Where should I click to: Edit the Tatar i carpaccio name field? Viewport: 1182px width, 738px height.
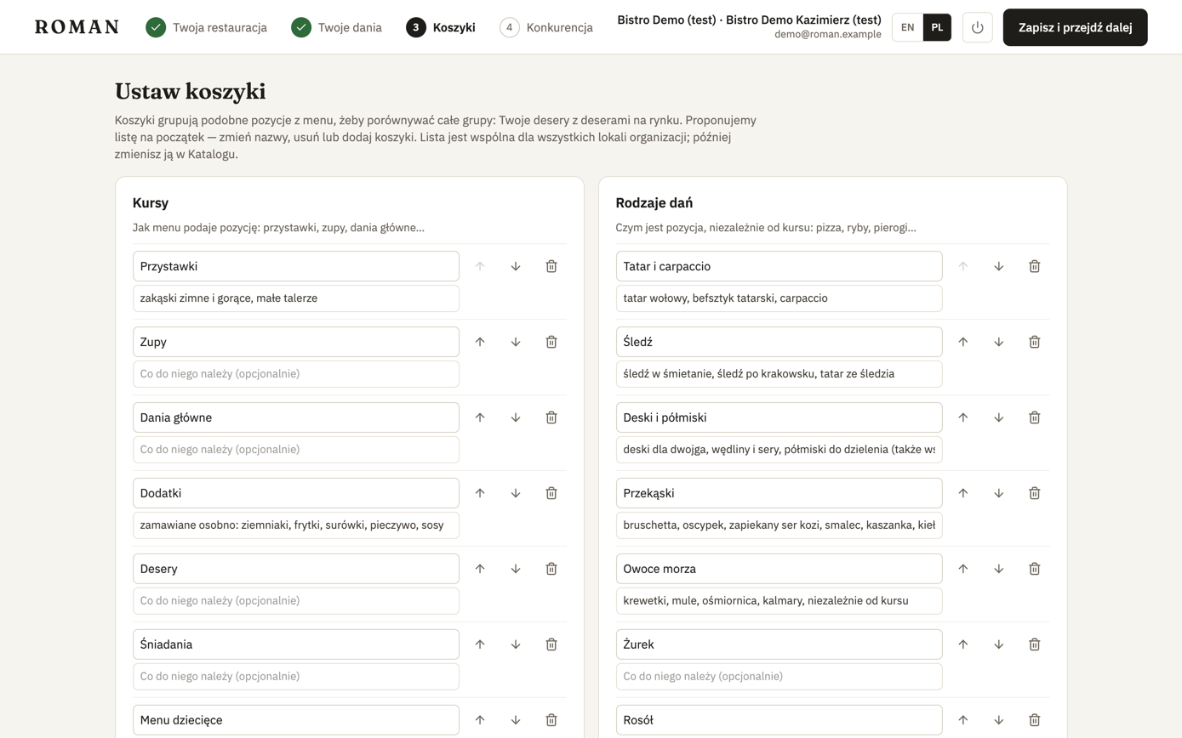779,266
